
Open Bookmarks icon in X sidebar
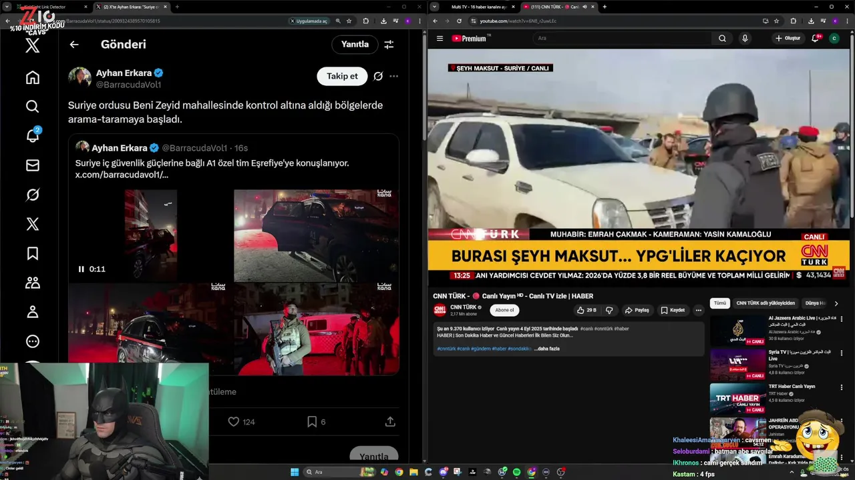[33, 253]
